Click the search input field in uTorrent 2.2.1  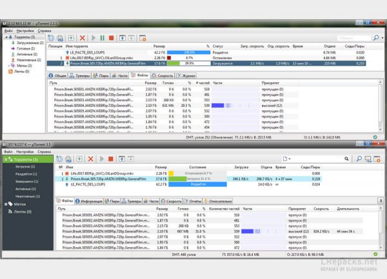(354, 38)
